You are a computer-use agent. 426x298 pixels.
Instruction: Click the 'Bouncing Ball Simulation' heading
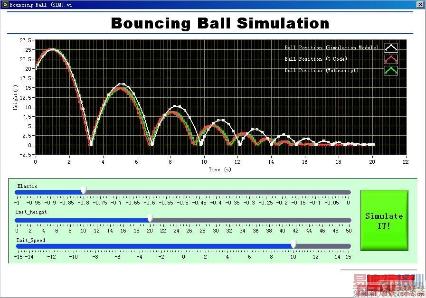pos(220,23)
